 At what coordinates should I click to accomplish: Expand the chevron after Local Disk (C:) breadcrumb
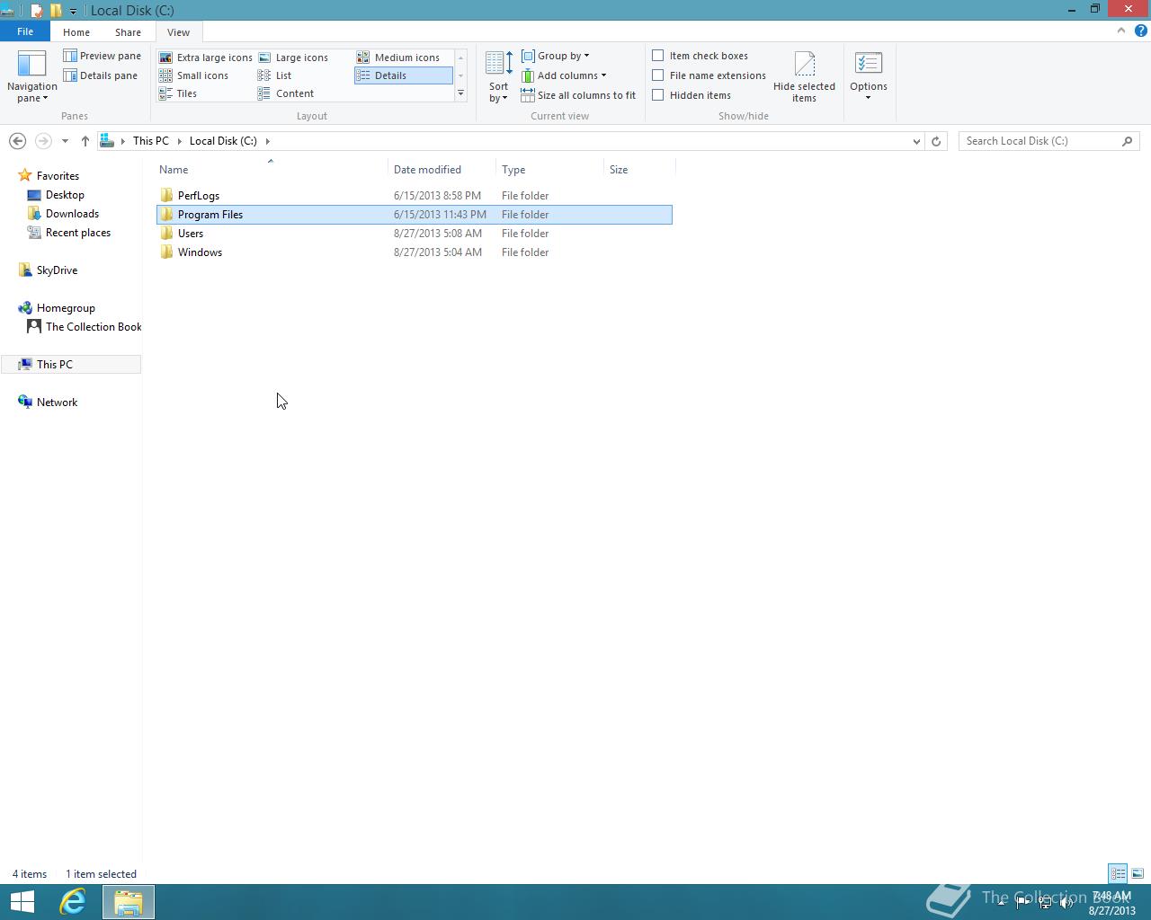268,141
